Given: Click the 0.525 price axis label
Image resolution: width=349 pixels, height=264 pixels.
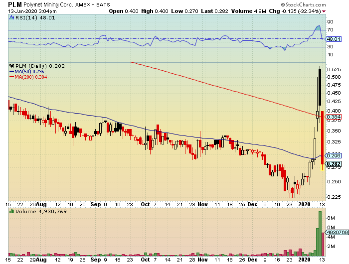Looking at the screenshot, I should coord(334,70).
